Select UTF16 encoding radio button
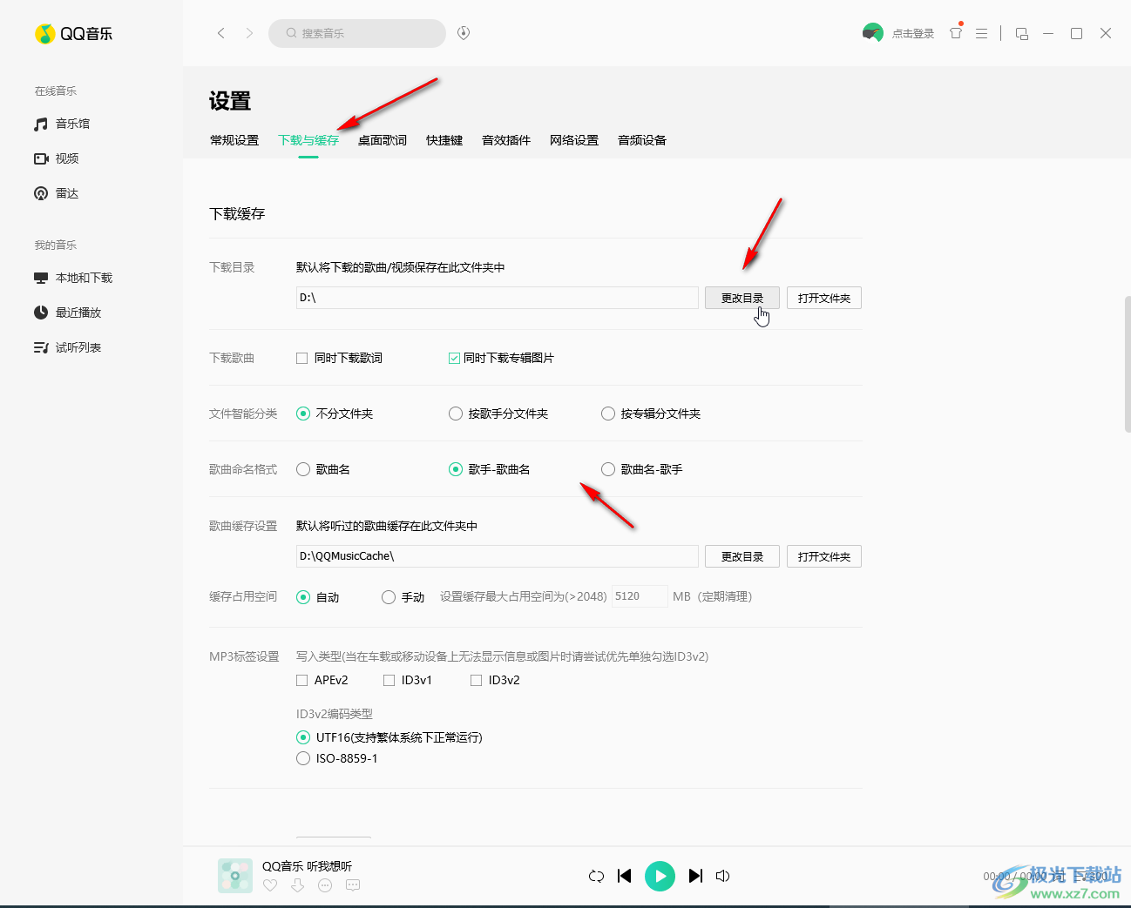 click(x=303, y=737)
